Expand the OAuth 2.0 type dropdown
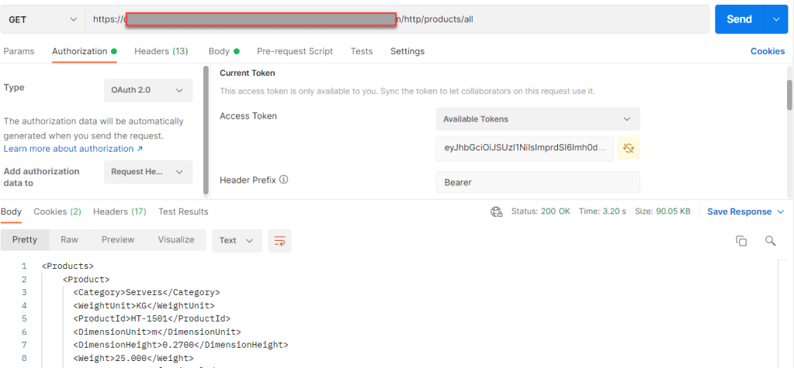The image size is (794, 368). (x=148, y=90)
